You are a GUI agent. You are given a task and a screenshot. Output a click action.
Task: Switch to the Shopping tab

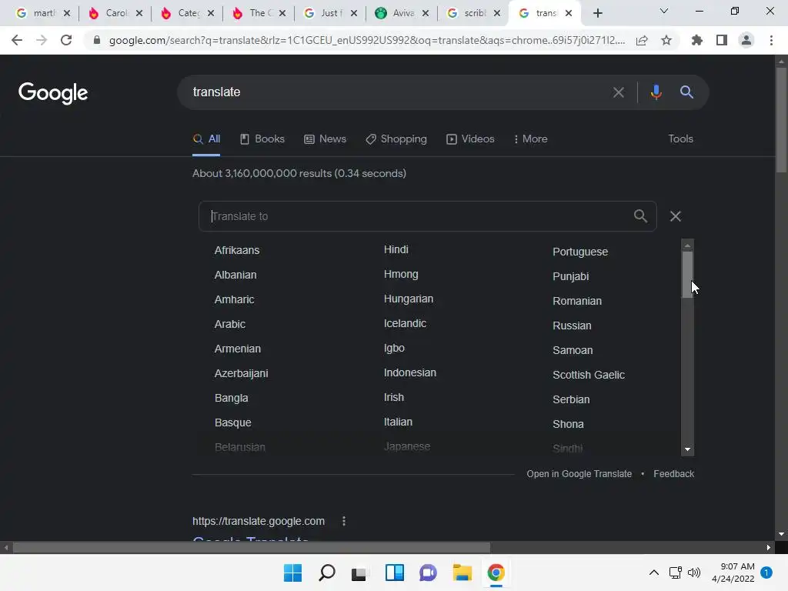pyautogui.click(x=396, y=139)
